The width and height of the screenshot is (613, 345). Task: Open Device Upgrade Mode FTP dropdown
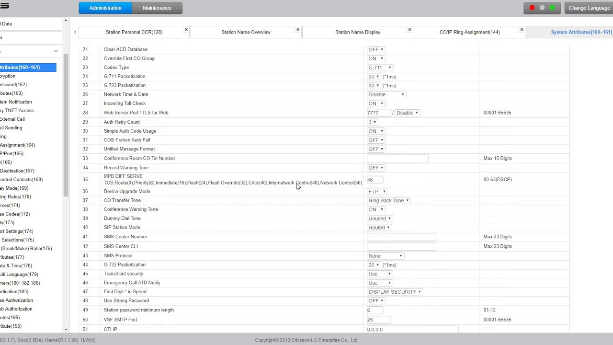(377, 191)
